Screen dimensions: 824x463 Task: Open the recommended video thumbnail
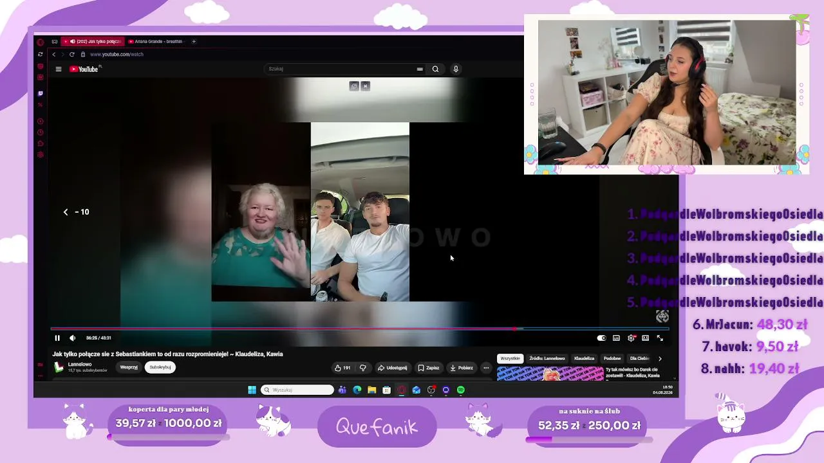point(550,374)
